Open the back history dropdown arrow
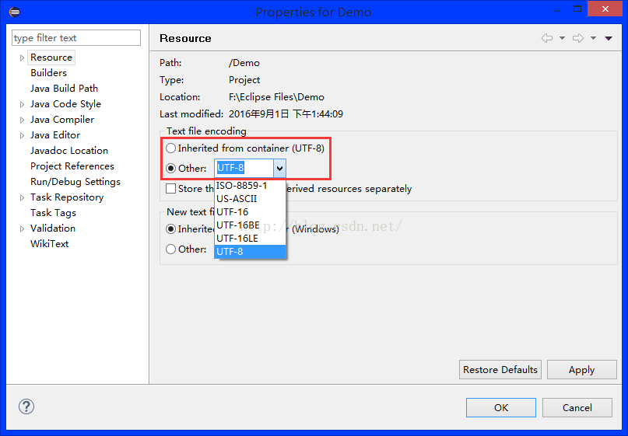The width and height of the screenshot is (628, 436). tap(563, 38)
